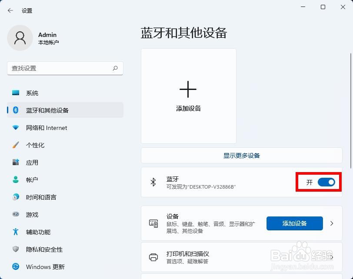Click the Accounts person icon
The image size is (353, 279).
pyautogui.click(x=16, y=179)
